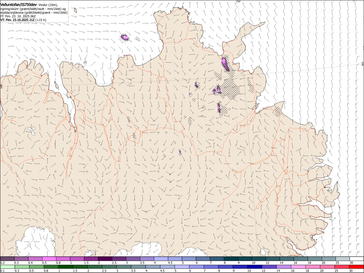The image size is (364, 273).
Task: Click the 'N99' label on the right edge
Action: pyautogui.click(x=363, y=64)
